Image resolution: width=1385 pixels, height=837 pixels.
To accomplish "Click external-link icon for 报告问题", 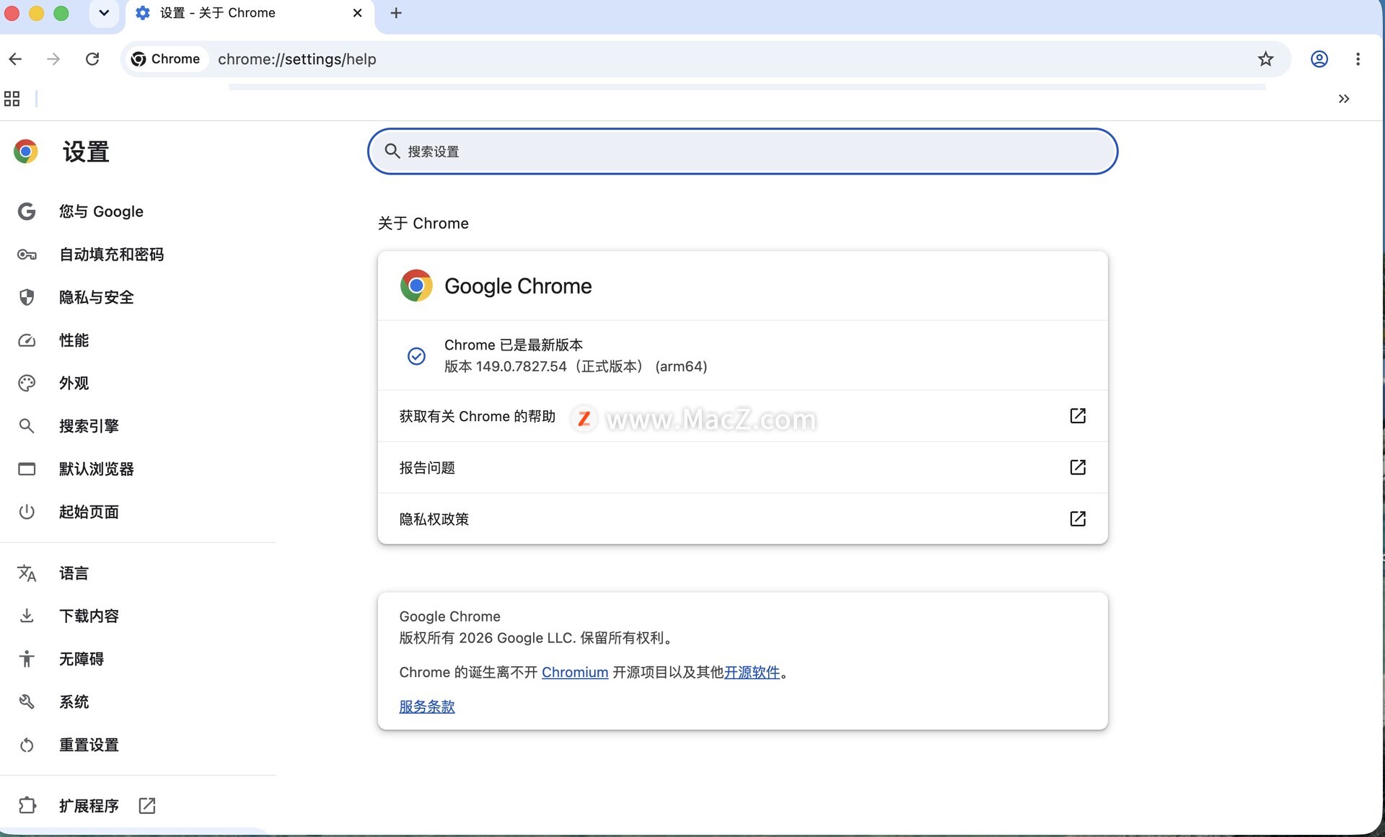I will click(1078, 467).
